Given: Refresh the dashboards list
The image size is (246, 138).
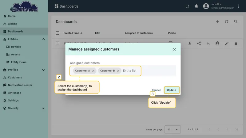Looking at the screenshot, I should tap(227, 21).
